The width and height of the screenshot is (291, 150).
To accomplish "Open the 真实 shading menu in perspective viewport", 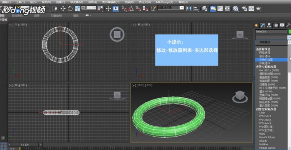I will click(x=149, y=86).
